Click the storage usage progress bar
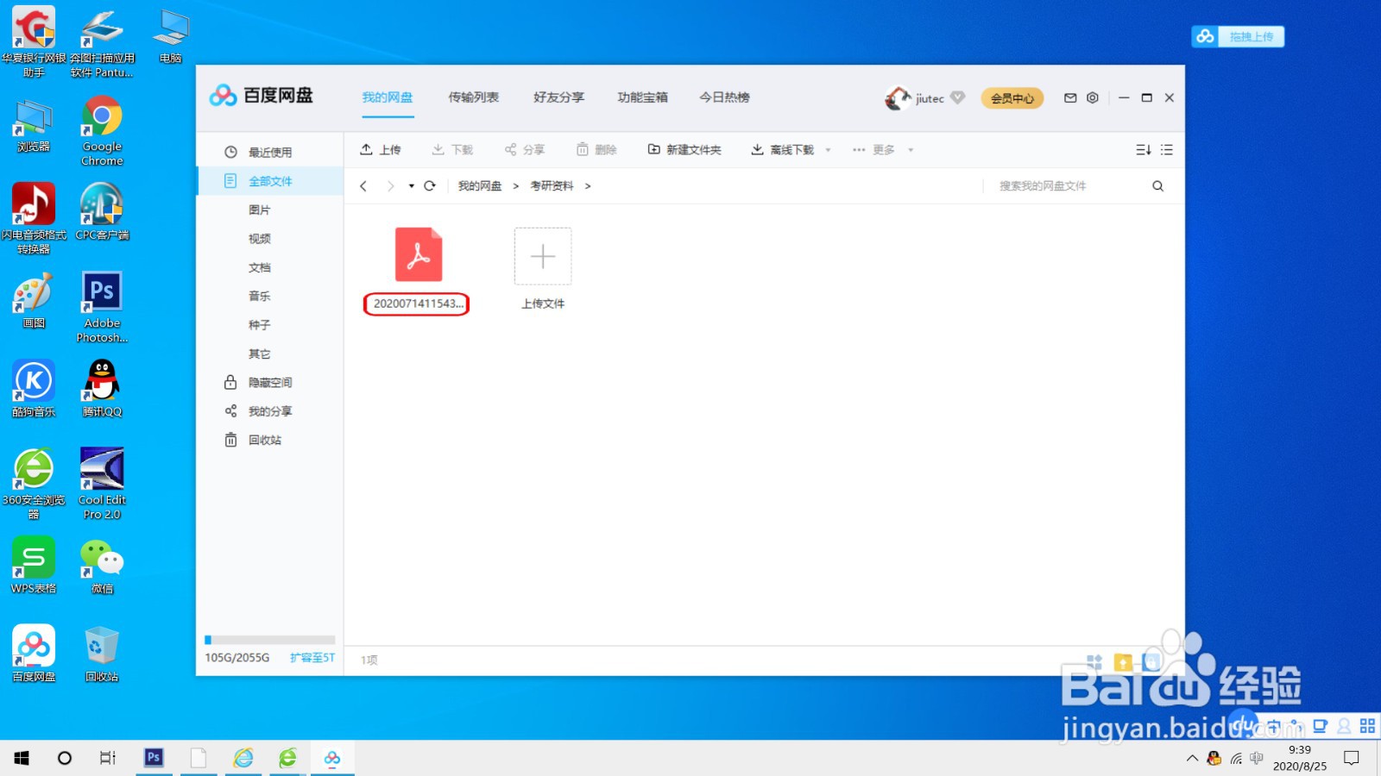 268,640
